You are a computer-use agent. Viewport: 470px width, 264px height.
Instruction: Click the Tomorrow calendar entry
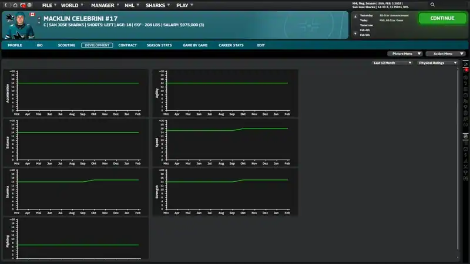(366, 25)
